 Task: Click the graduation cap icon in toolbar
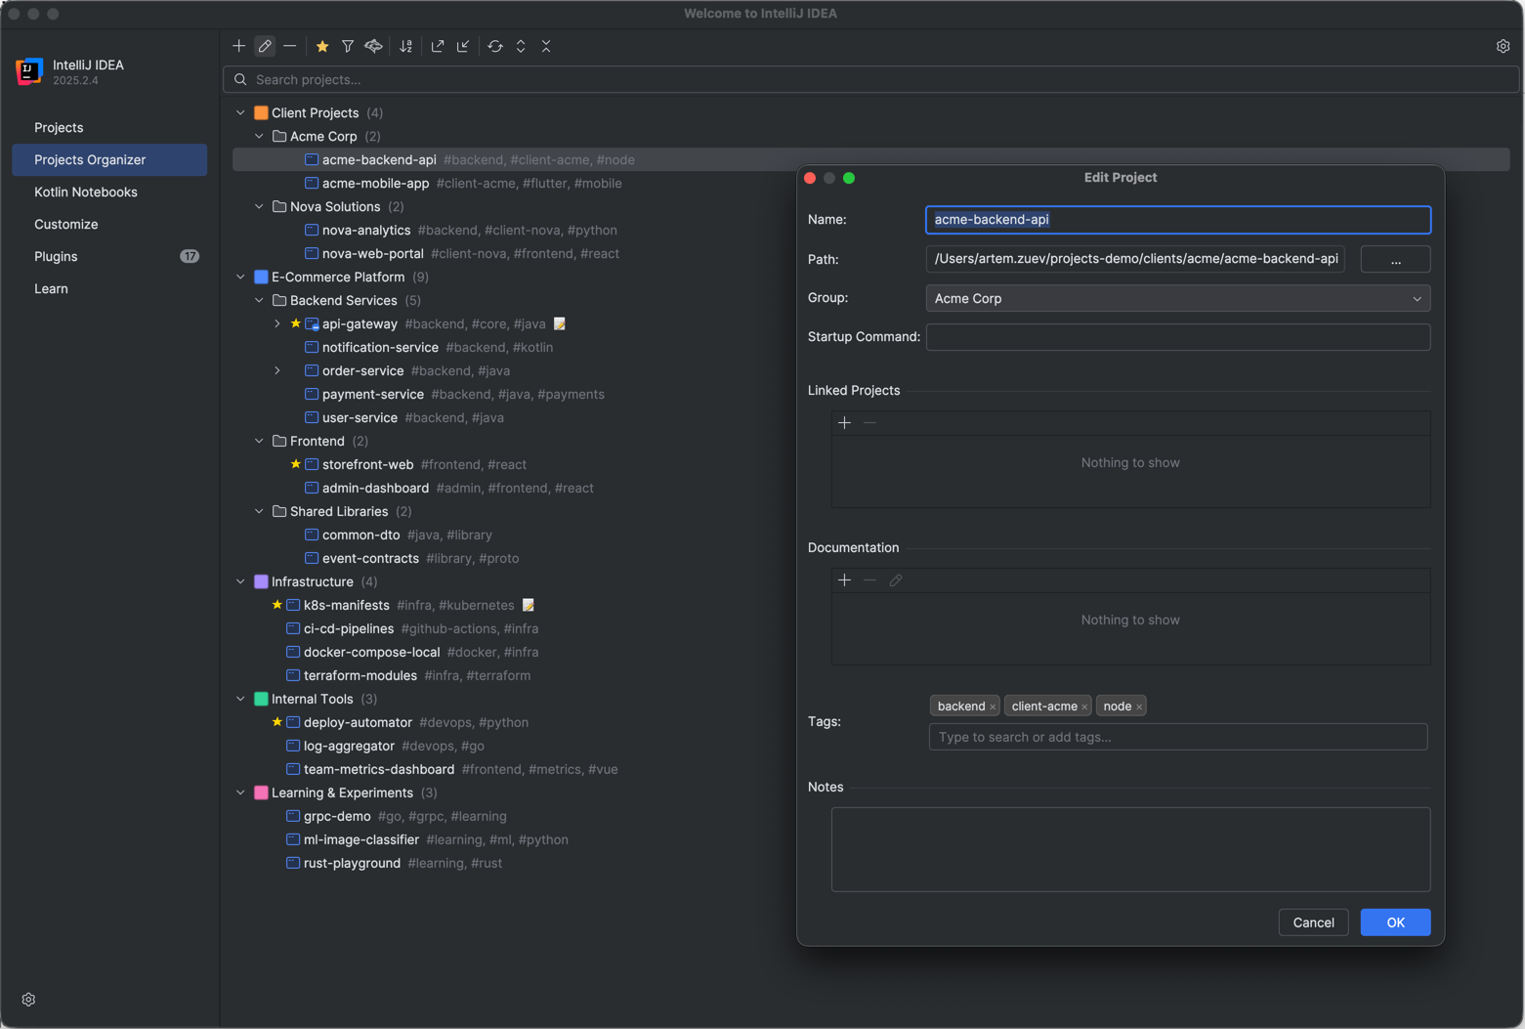(x=373, y=46)
